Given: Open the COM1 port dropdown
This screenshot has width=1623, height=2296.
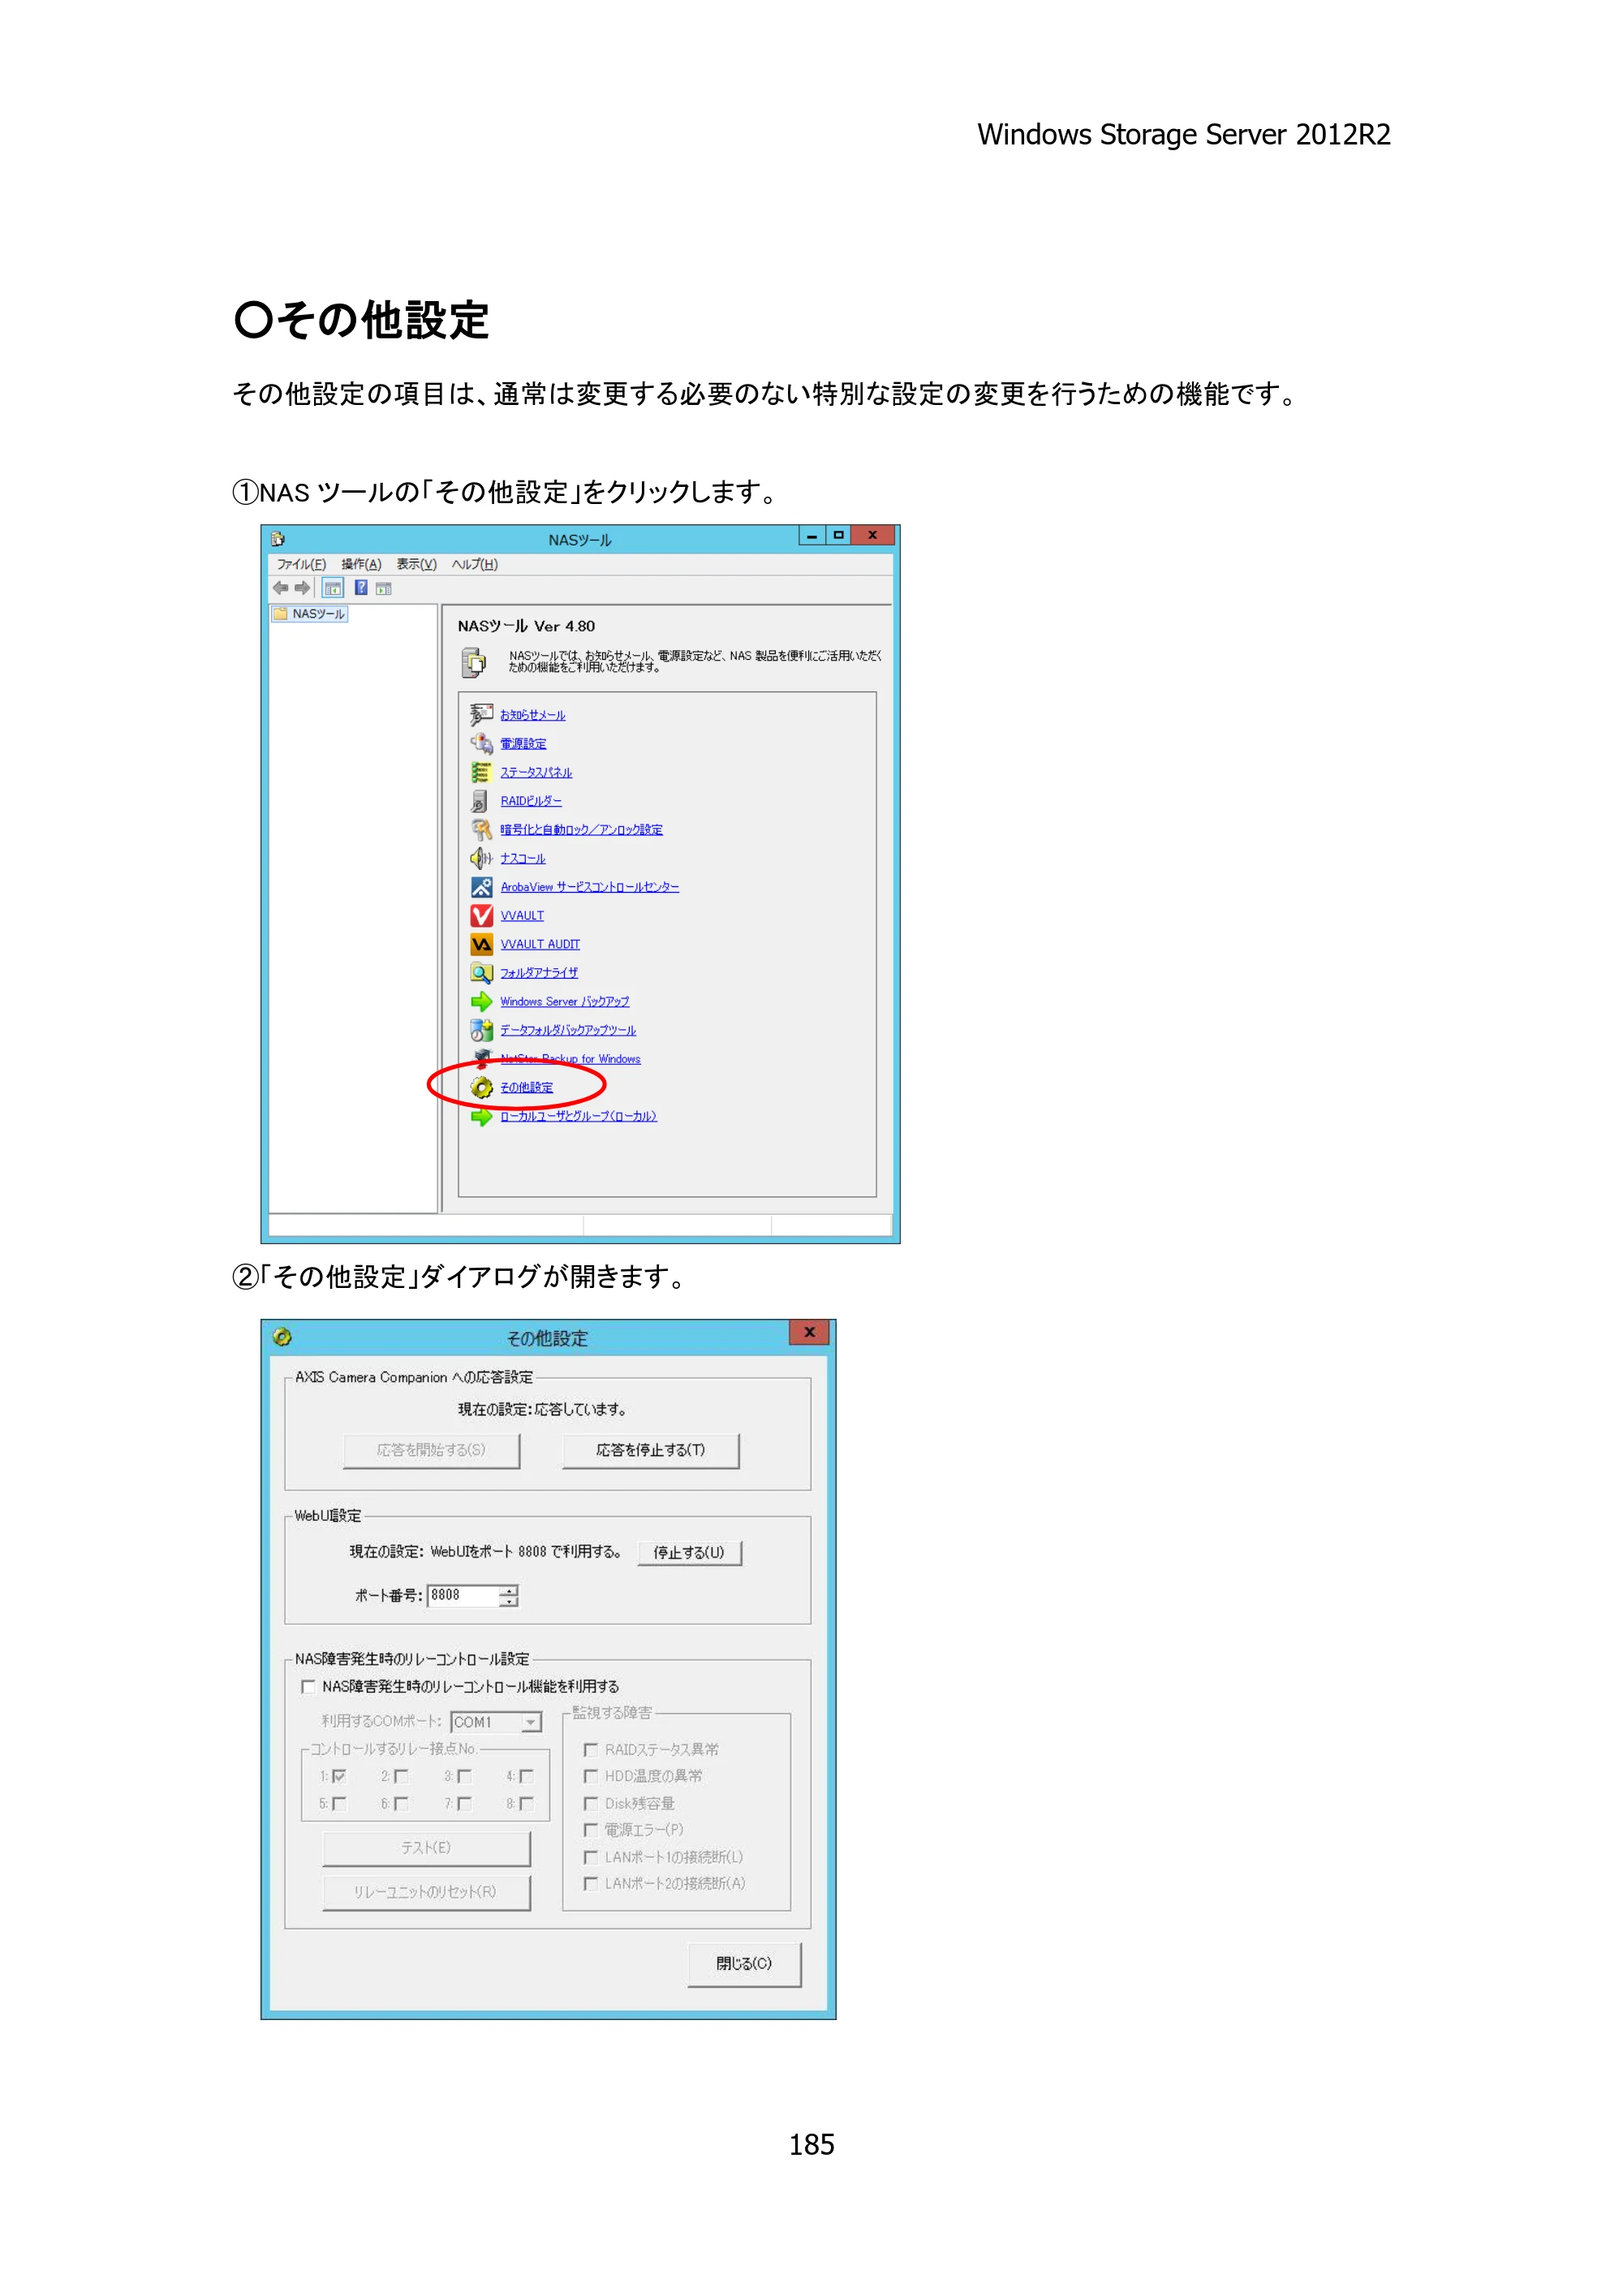Looking at the screenshot, I should tap(531, 1722).
